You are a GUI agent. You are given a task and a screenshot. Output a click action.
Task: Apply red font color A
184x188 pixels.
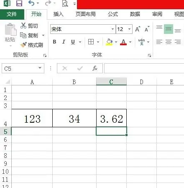point(123,42)
